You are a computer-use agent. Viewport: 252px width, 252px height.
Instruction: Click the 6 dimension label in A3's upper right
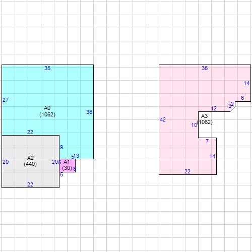(x=242, y=98)
